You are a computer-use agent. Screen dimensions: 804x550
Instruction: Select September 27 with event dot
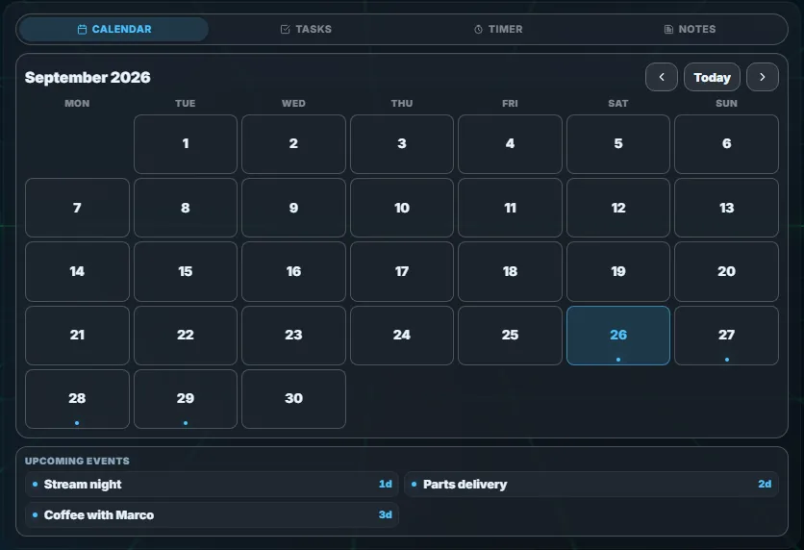pos(726,336)
